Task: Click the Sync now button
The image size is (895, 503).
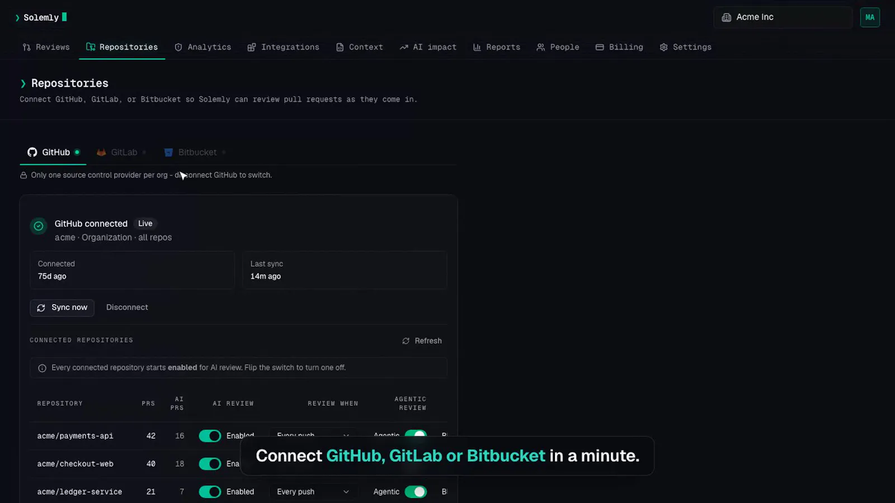Action: point(62,307)
